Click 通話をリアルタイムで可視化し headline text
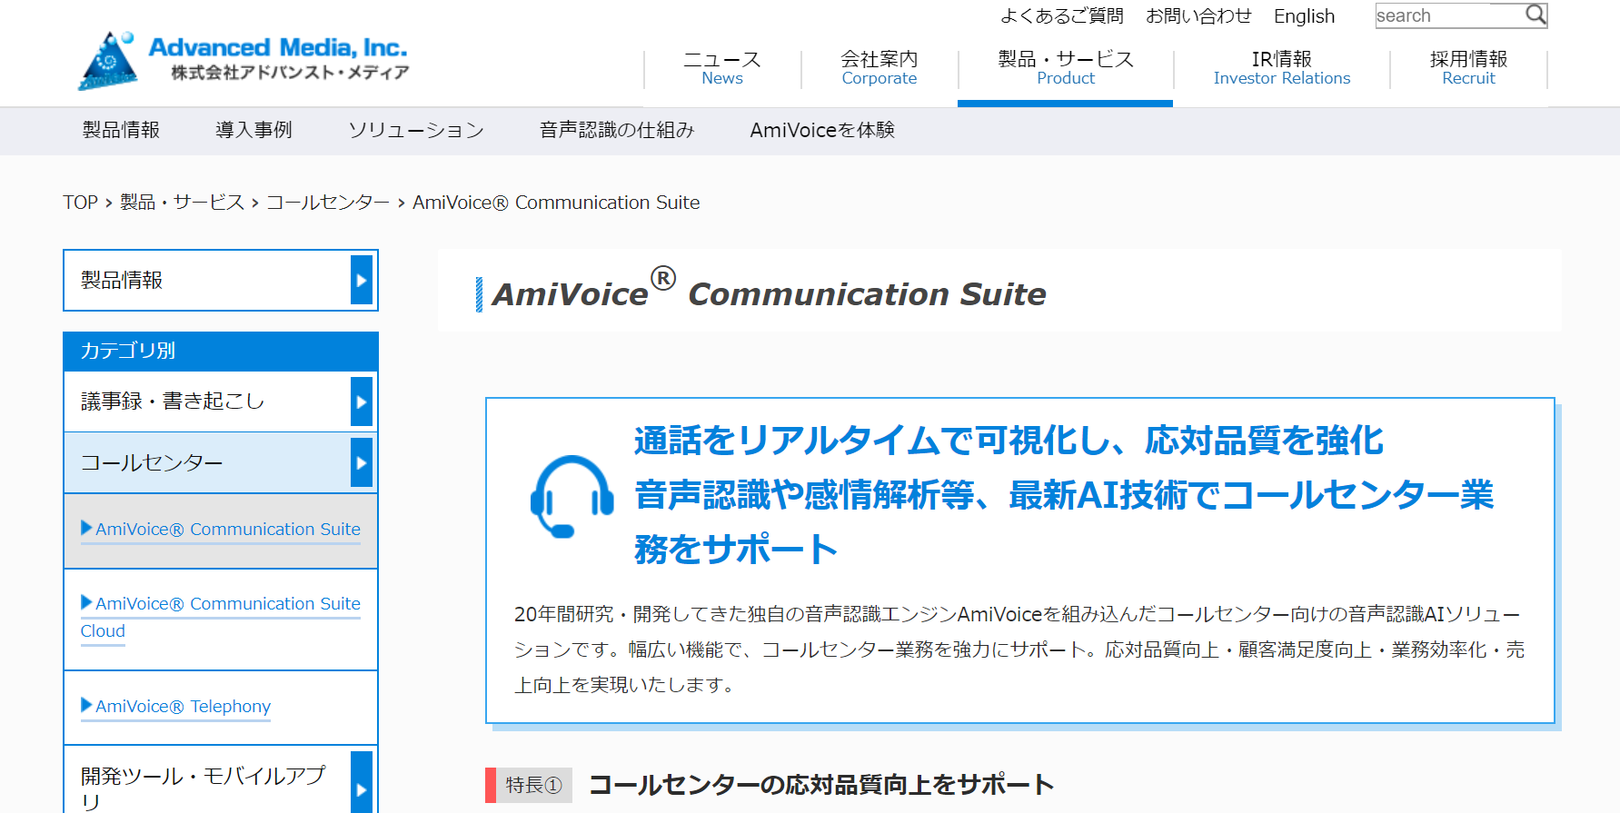1620x813 pixels. (1009, 441)
